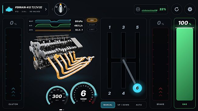Switch to UP / DOWN transmission mode

[123, 105]
